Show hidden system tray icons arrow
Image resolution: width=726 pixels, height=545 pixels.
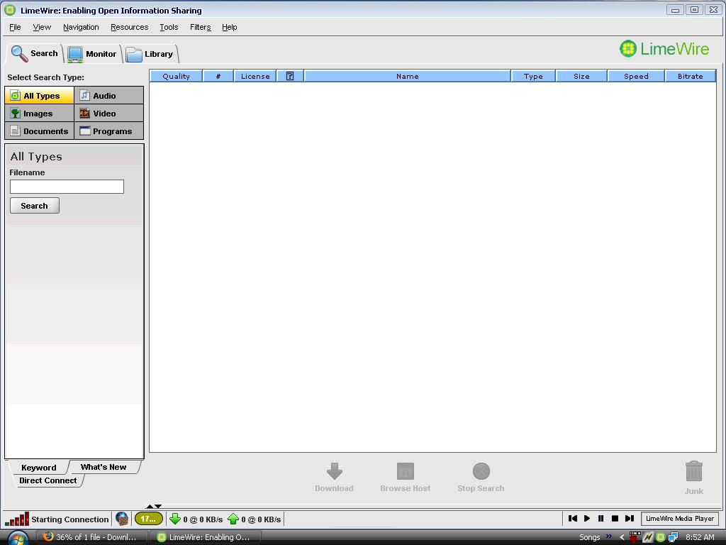[622, 537]
